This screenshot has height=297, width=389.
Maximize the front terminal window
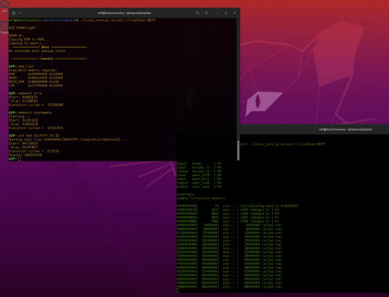point(225,12)
